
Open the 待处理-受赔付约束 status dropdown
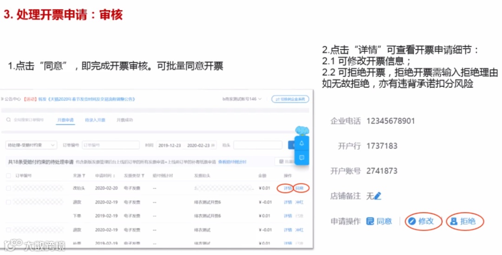pyautogui.click(x=31, y=145)
